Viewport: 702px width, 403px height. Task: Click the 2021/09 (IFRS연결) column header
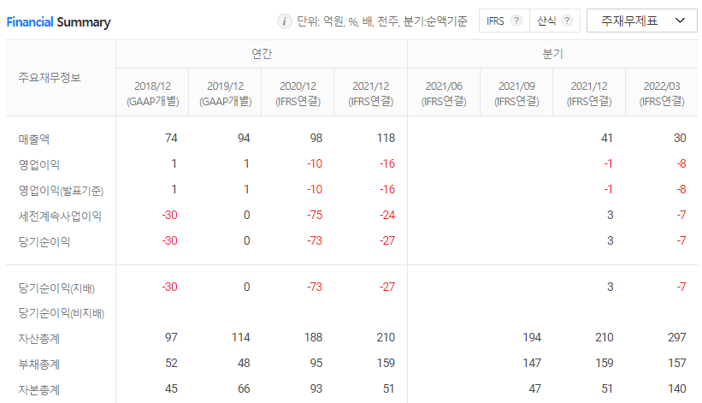point(516,93)
